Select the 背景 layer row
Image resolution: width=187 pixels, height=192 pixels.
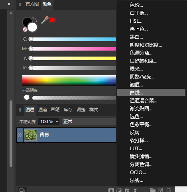pyautogui.click(x=66, y=135)
